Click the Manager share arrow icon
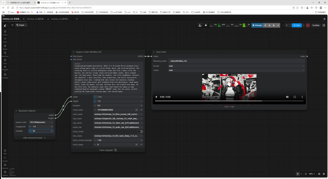Viewport: 328px width, 179px height. pyautogui.click(x=278, y=25)
